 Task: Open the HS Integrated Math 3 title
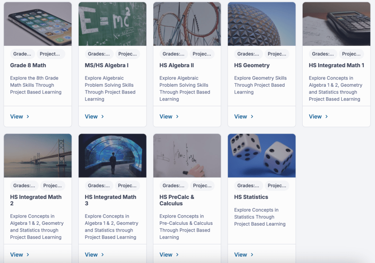point(111,200)
